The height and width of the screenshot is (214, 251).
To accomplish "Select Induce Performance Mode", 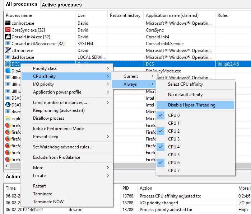I will [x=67, y=129].
